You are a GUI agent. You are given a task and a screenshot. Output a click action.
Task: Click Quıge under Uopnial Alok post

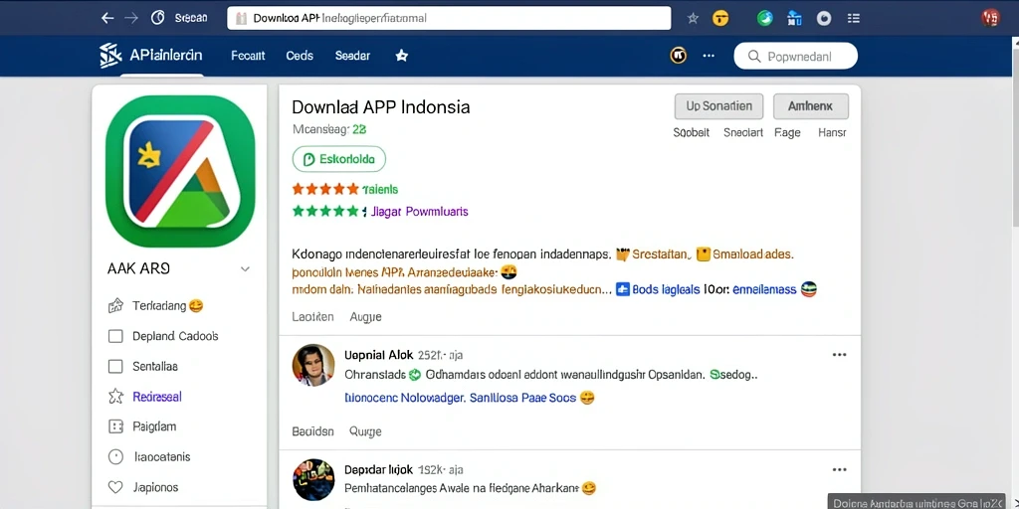pyautogui.click(x=365, y=431)
